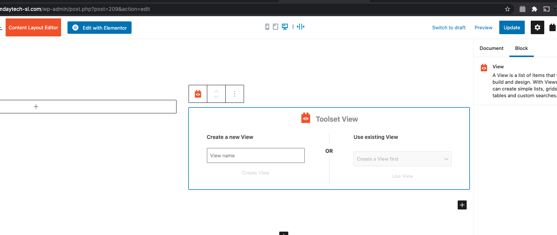Preview the post
The width and height of the screenshot is (557, 235).
coord(484,28)
